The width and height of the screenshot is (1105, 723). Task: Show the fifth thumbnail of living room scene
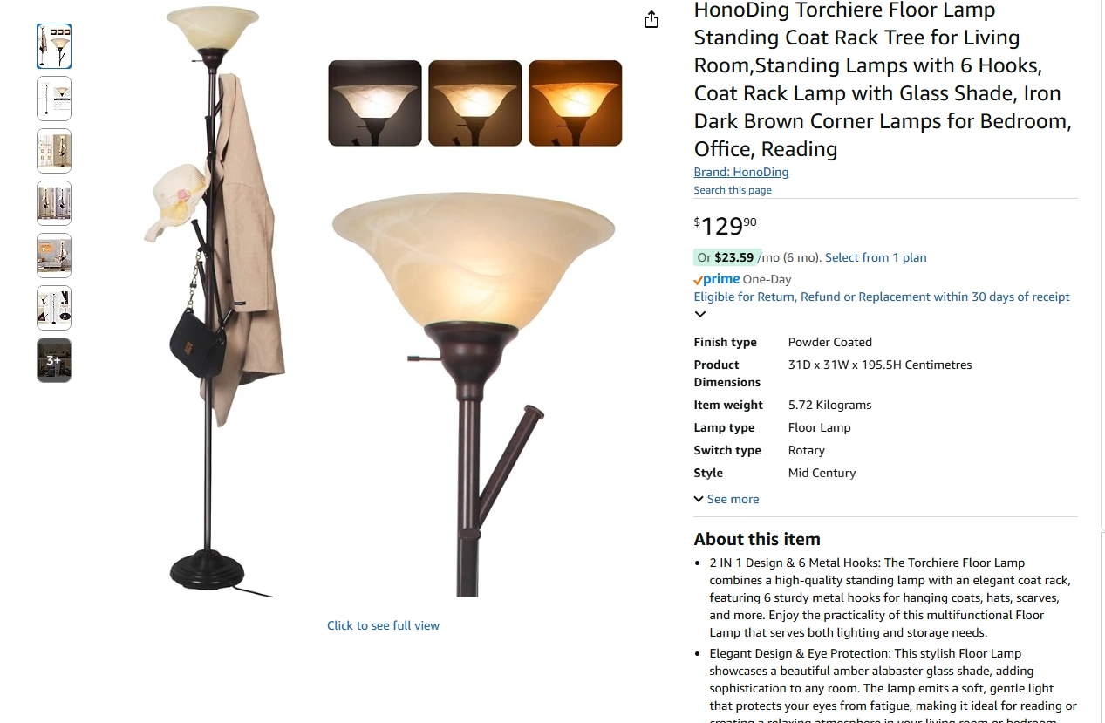tap(54, 256)
